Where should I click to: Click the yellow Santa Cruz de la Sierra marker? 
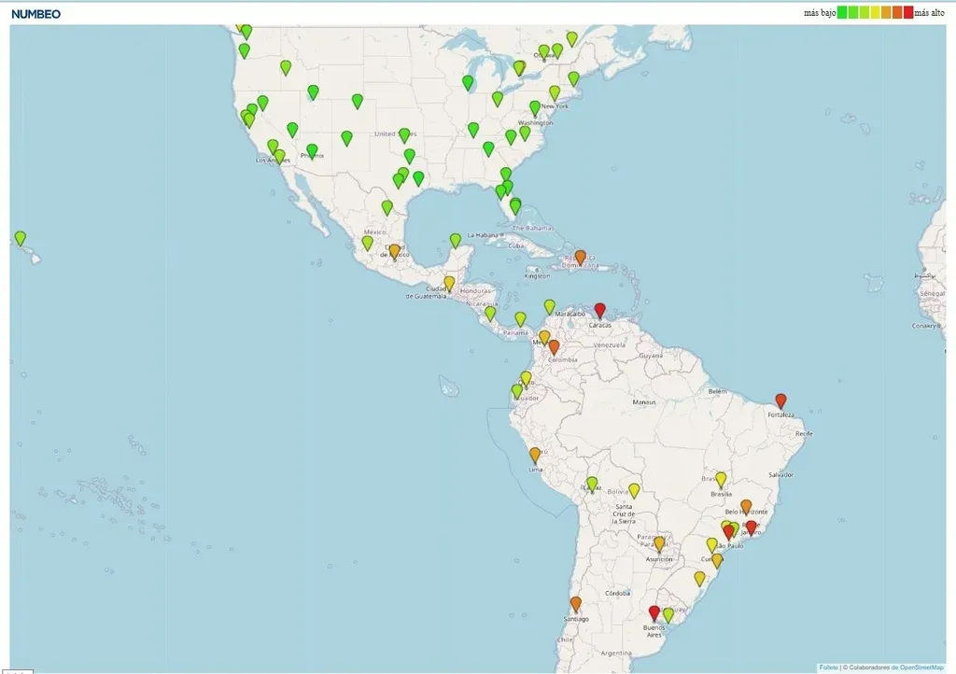pyautogui.click(x=634, y=490)
